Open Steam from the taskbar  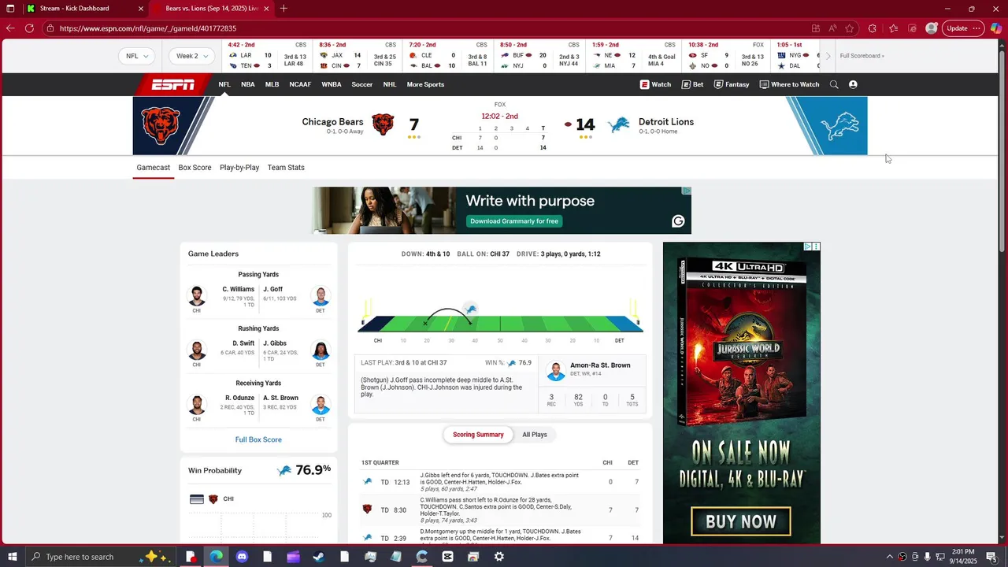pos(318,557)
